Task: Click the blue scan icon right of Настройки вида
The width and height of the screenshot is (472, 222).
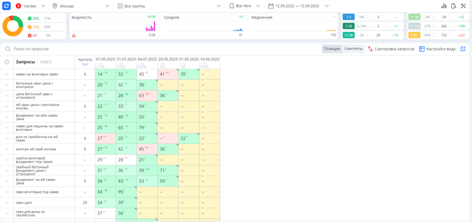Action: point(463,49)
